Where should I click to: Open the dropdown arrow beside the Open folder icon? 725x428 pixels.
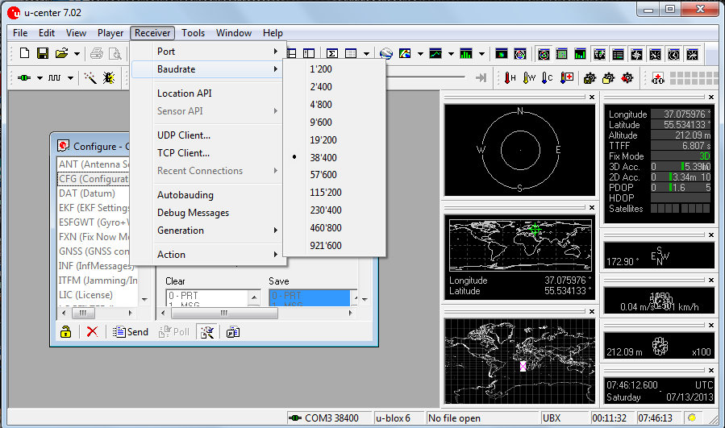point(77,54)
